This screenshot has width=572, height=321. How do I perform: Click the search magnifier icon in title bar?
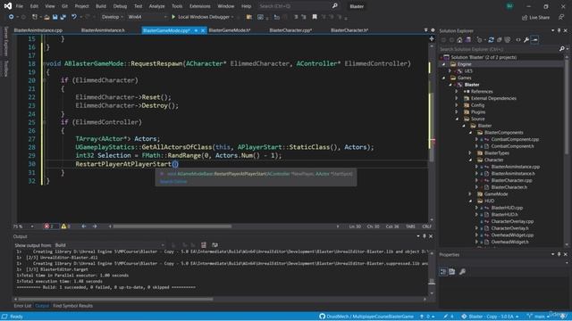coord(335,6)
